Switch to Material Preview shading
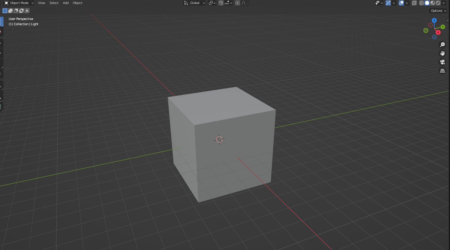This screenshot has width=450, height=250. (x=433, y=3)
